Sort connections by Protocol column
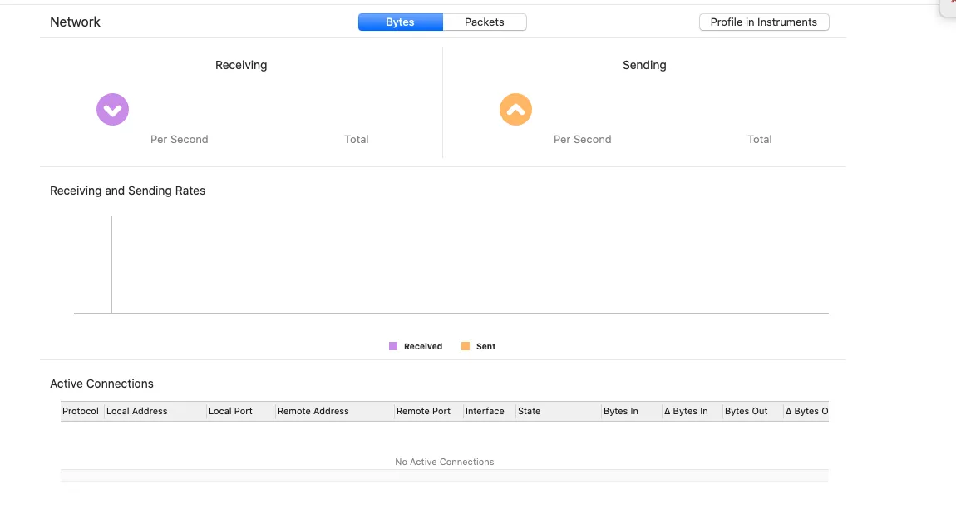956x510 pixels. (81, 411)
